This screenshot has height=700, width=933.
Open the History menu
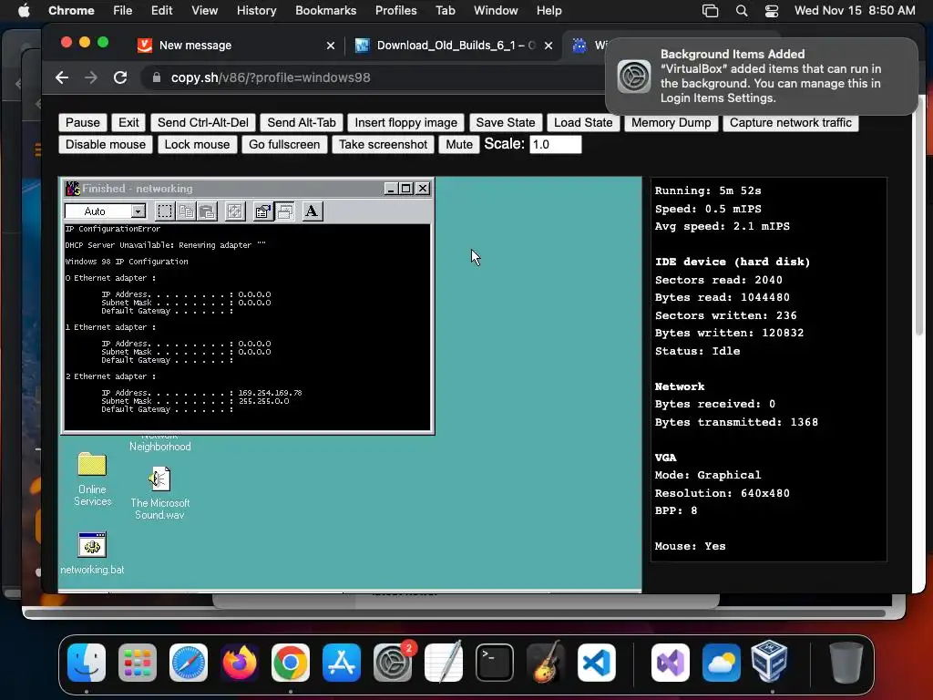pos(256,10)
